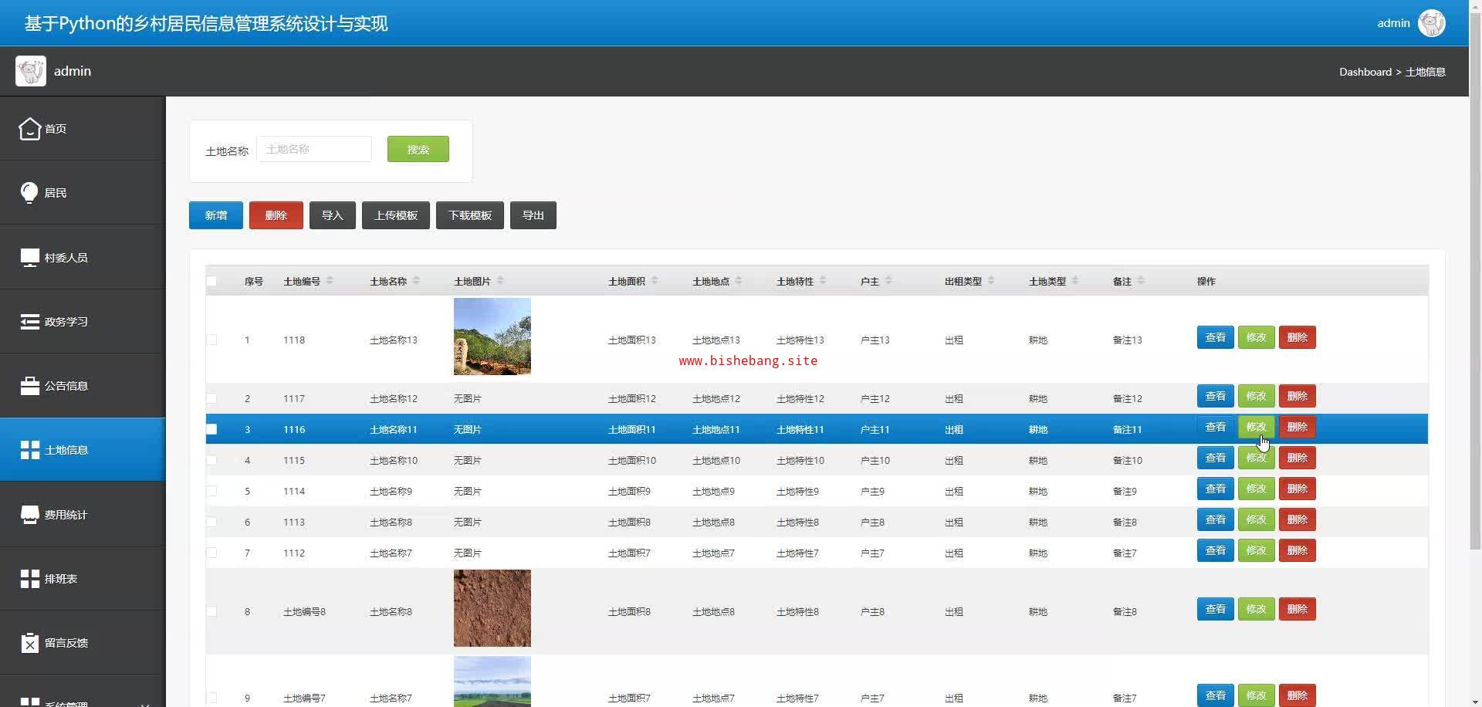The height and width of the screenshot is (707, 1482).
Task: Click the storefront icon beside 费用统计
Action: pyautogui.click(x=29, y=515)
